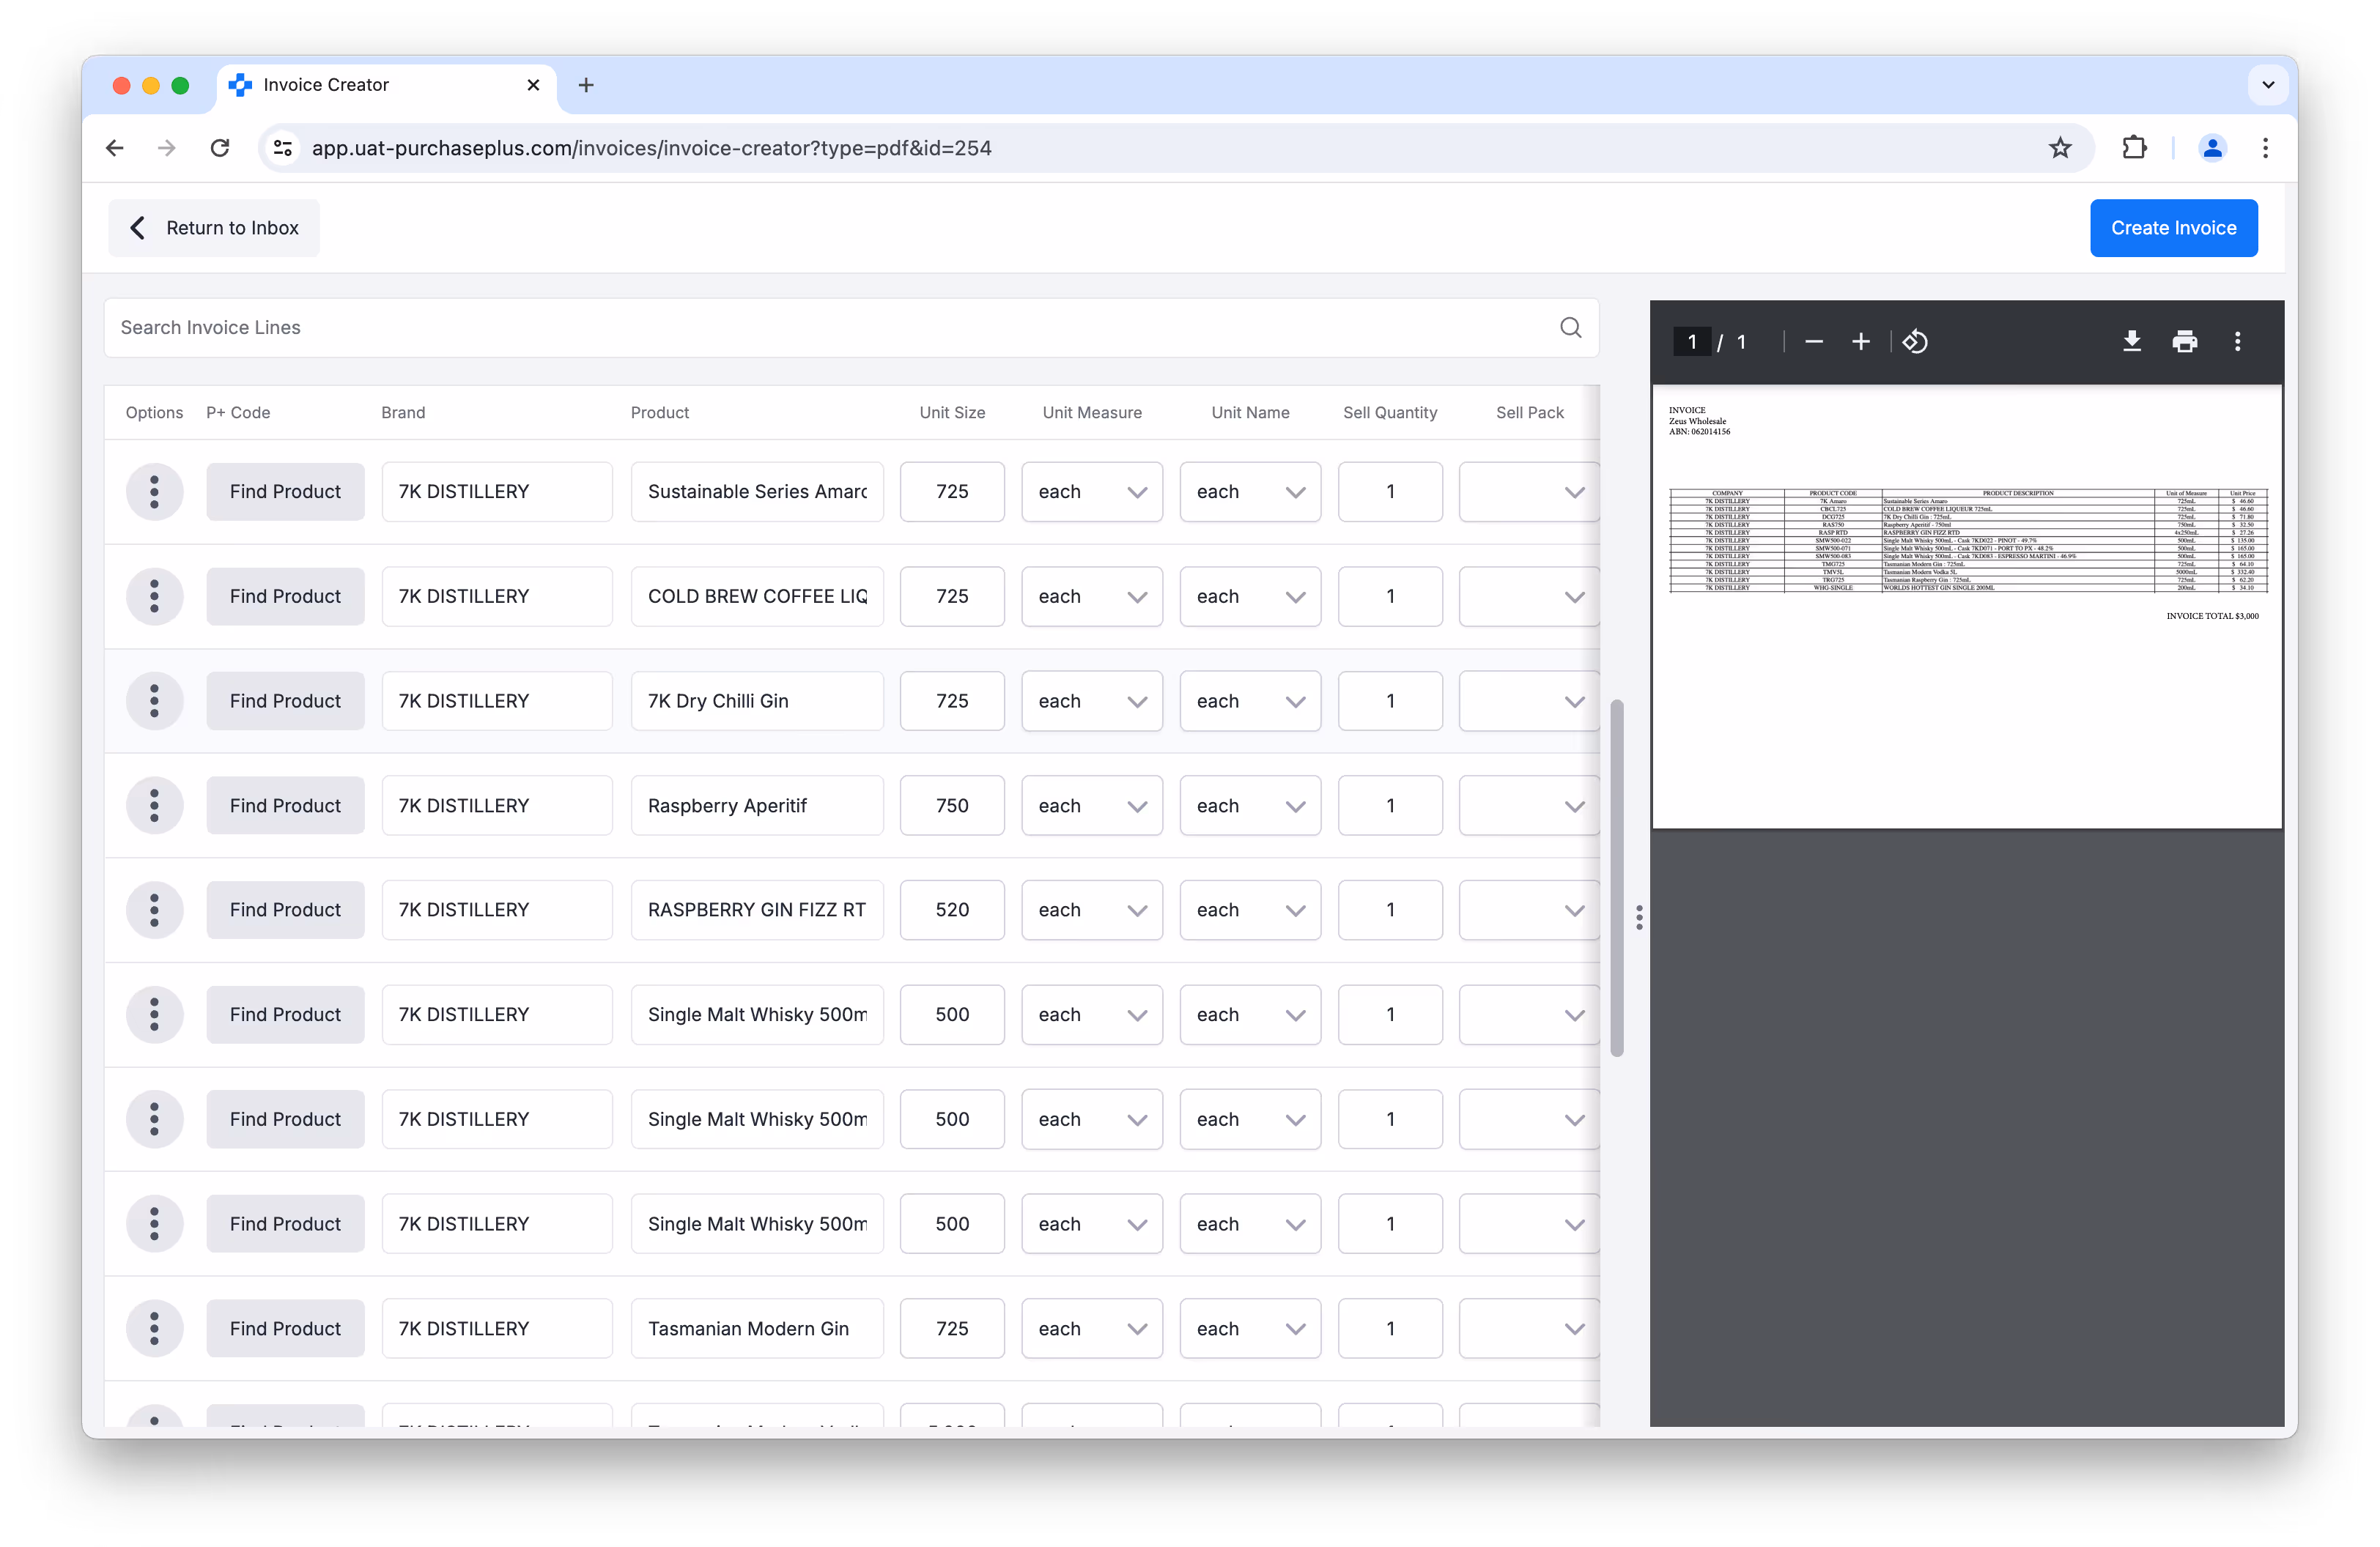The image size is (2380, 1547).
Task: Click the PDF print icon
Action: tap(2184, 342)
